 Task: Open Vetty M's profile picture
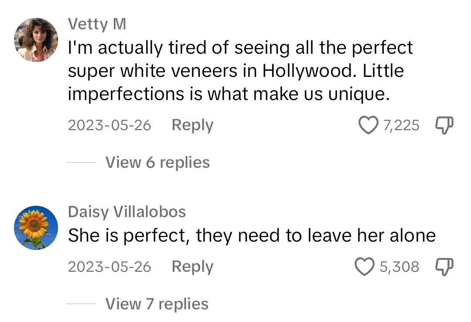[x=36, y=40]
